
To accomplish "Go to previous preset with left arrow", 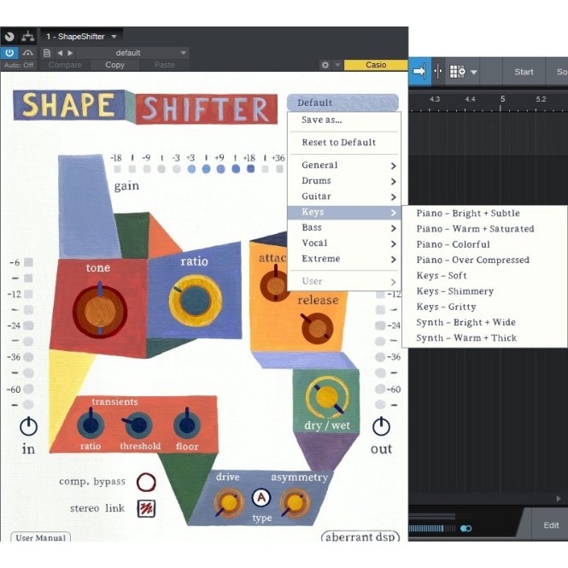I will coord(60,53).
